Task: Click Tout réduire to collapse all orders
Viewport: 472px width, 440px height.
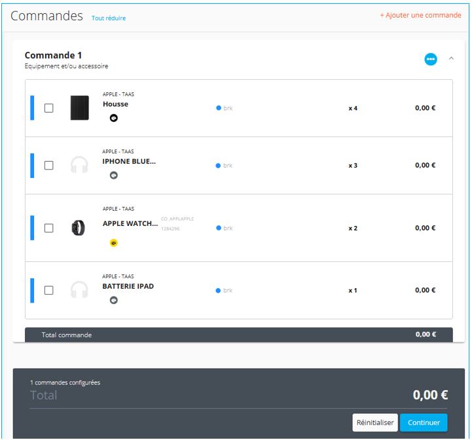Action: coord(109,18)
